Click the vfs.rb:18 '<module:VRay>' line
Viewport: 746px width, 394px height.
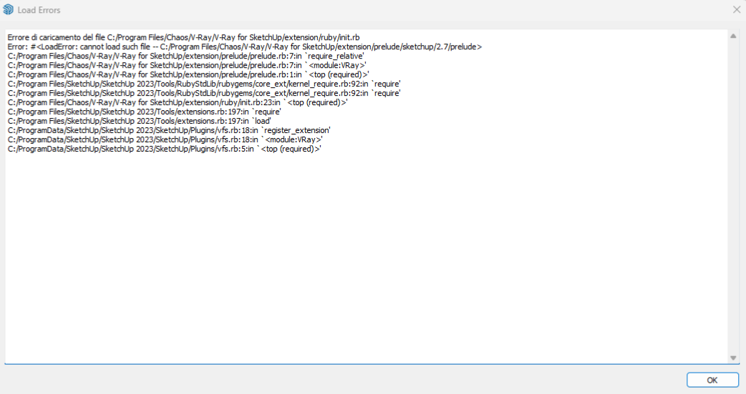165,139
